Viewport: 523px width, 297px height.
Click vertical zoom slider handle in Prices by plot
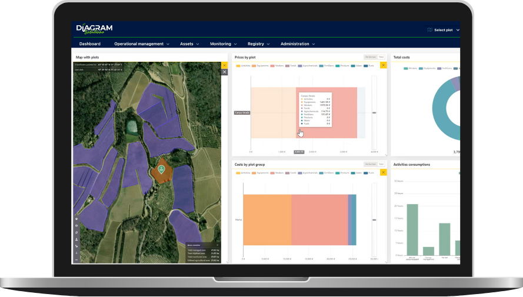[374, 113]
